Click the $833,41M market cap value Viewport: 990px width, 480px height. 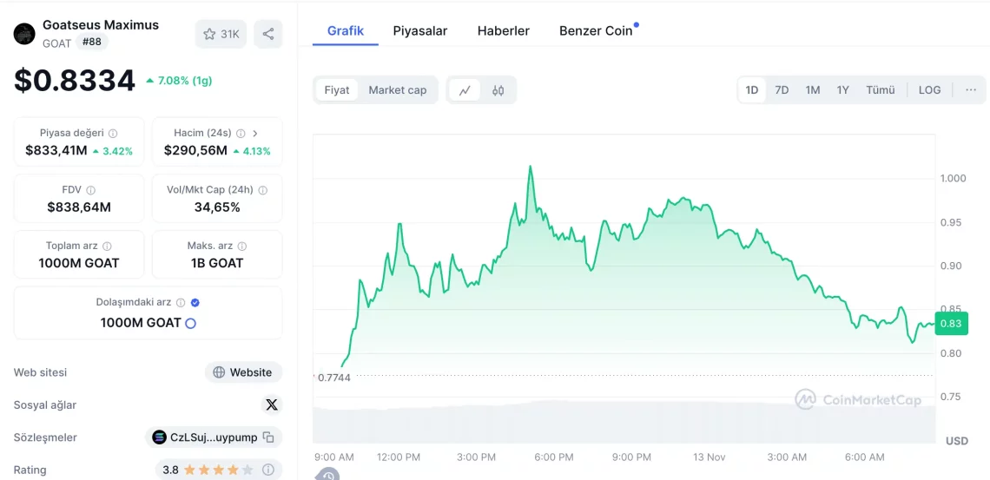pos(56,151)
